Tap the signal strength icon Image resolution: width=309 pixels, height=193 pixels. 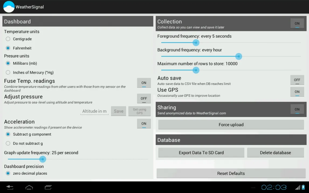pyautogui.click(x=298, y=187)
